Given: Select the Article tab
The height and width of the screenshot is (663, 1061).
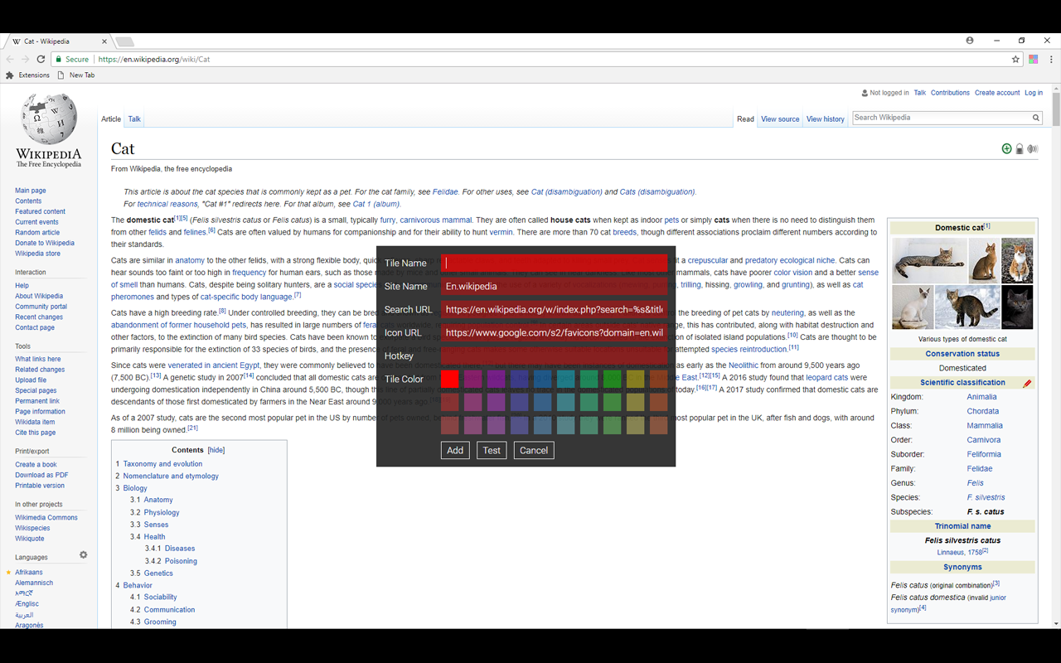Looking at the screenshot, I should coord(111,119).
